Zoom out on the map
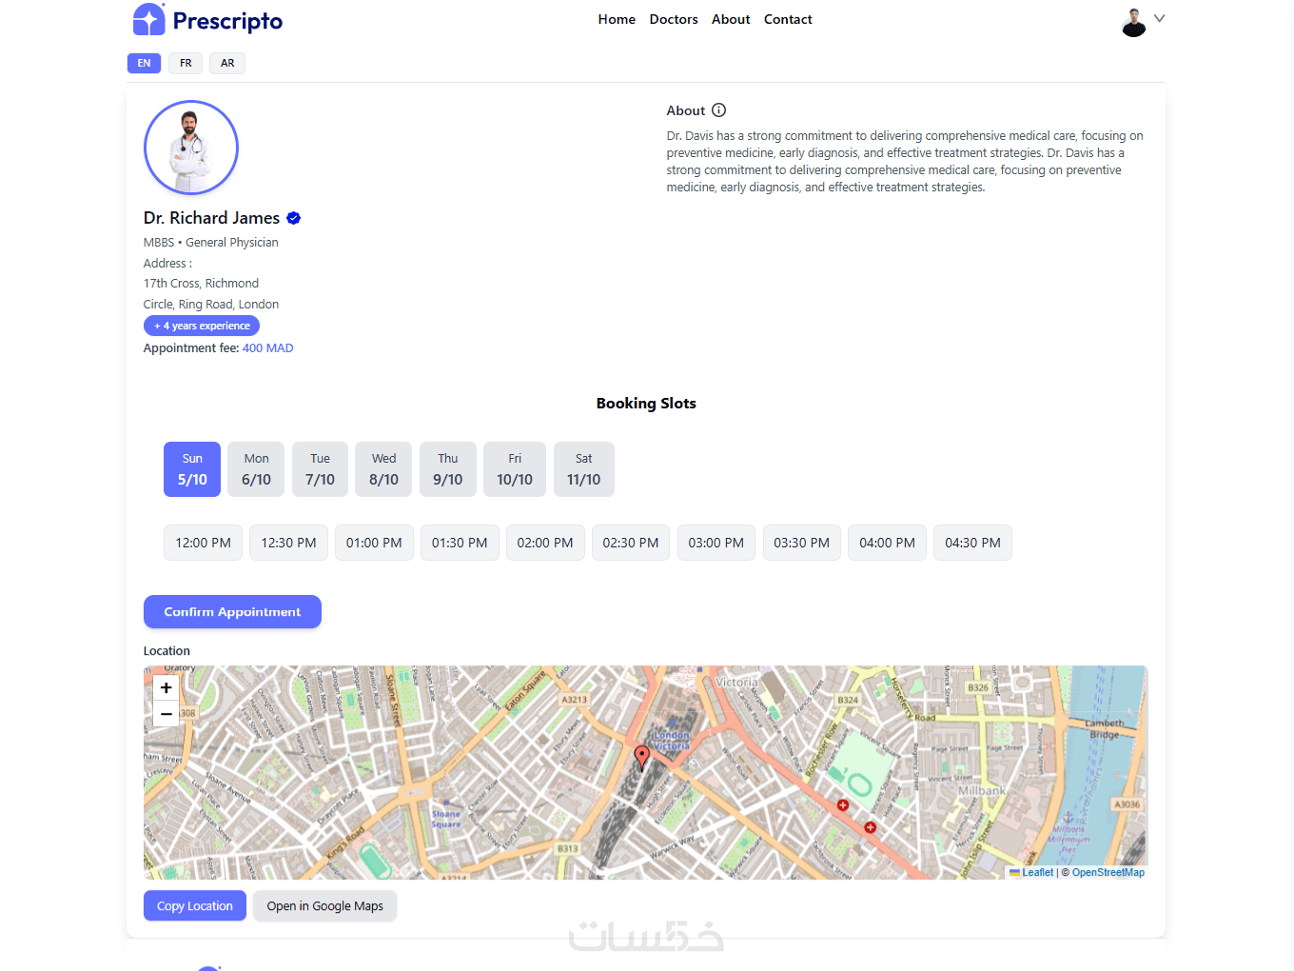This screenshot has width=1294, height=971. point(167,714)
